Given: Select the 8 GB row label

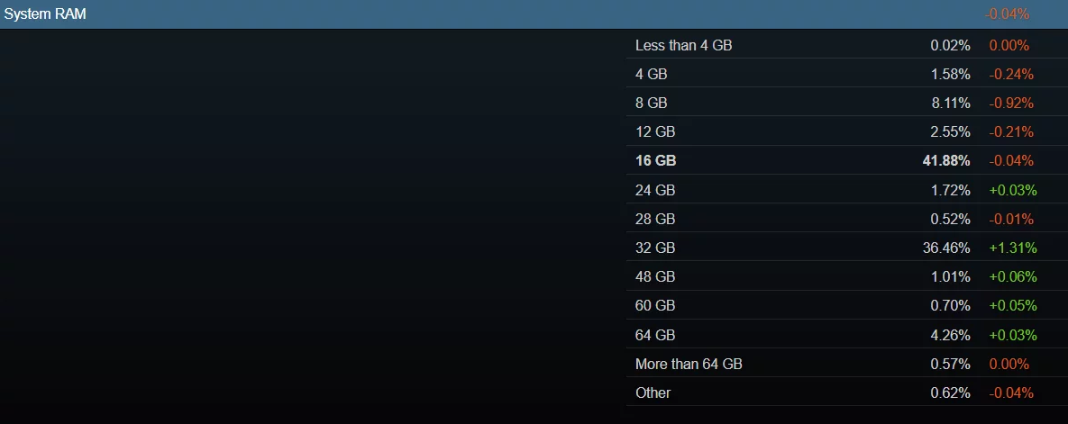Looking at the screenshot, I should [x=652, y=103].
